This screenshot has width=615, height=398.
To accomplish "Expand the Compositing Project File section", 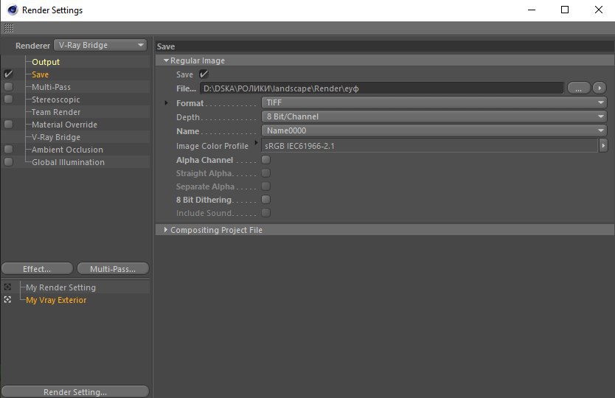I will click(x=166, y=229).
